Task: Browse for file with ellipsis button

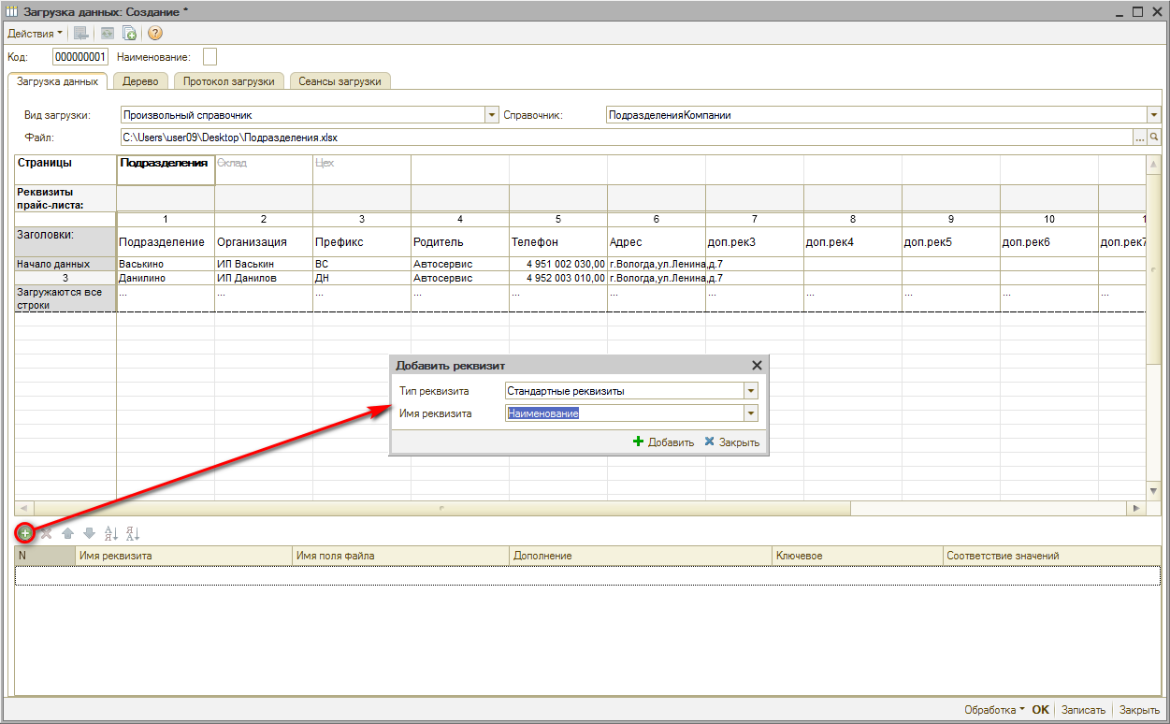Action: (1139, 138)
